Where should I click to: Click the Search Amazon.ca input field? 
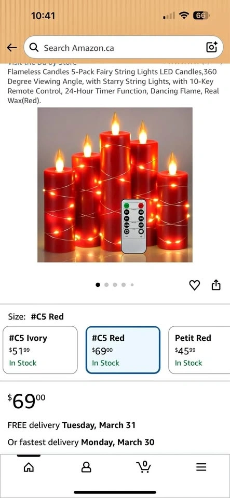pyautogui.click(x=123, y=48)
